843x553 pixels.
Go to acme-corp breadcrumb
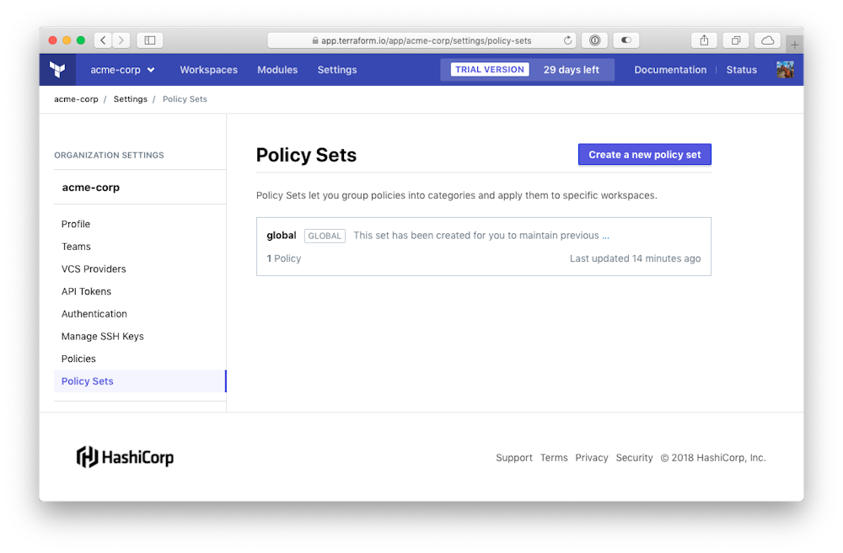pos(76,99)
